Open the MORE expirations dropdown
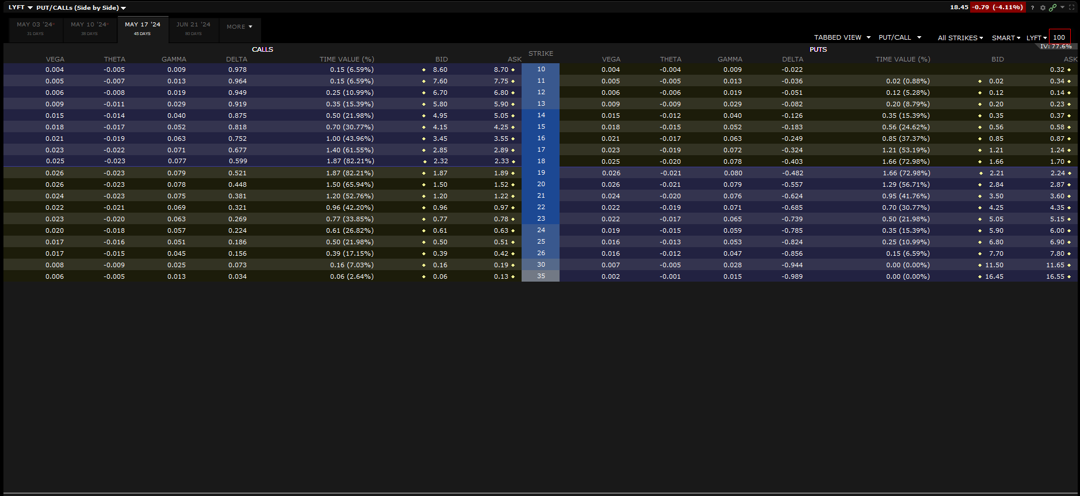 [x=239, y=27]
